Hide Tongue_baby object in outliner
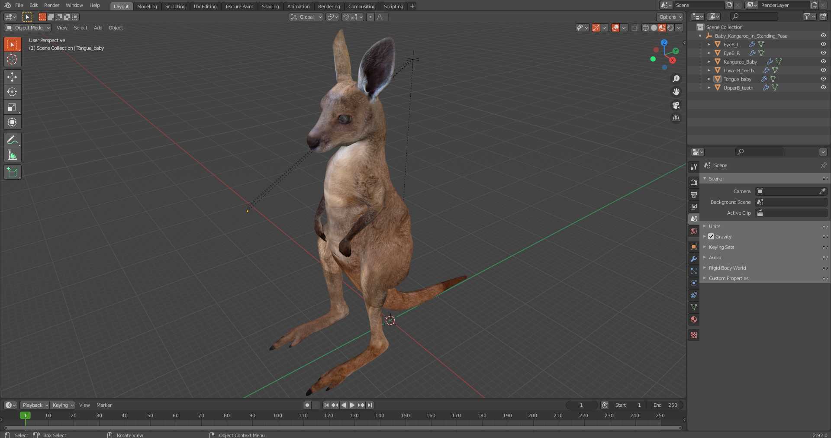Screen dimensions: 831x438 tap(823, 79)
